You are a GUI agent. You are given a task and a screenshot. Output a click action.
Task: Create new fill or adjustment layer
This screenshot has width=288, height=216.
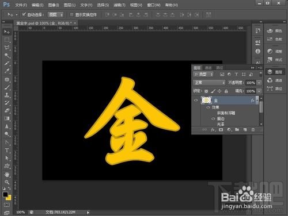click(x=229, y=130)
